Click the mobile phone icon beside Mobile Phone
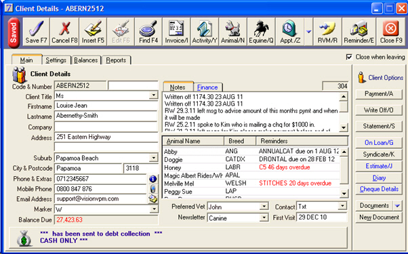This screenshot has width=408, height=254. point(152,189)
